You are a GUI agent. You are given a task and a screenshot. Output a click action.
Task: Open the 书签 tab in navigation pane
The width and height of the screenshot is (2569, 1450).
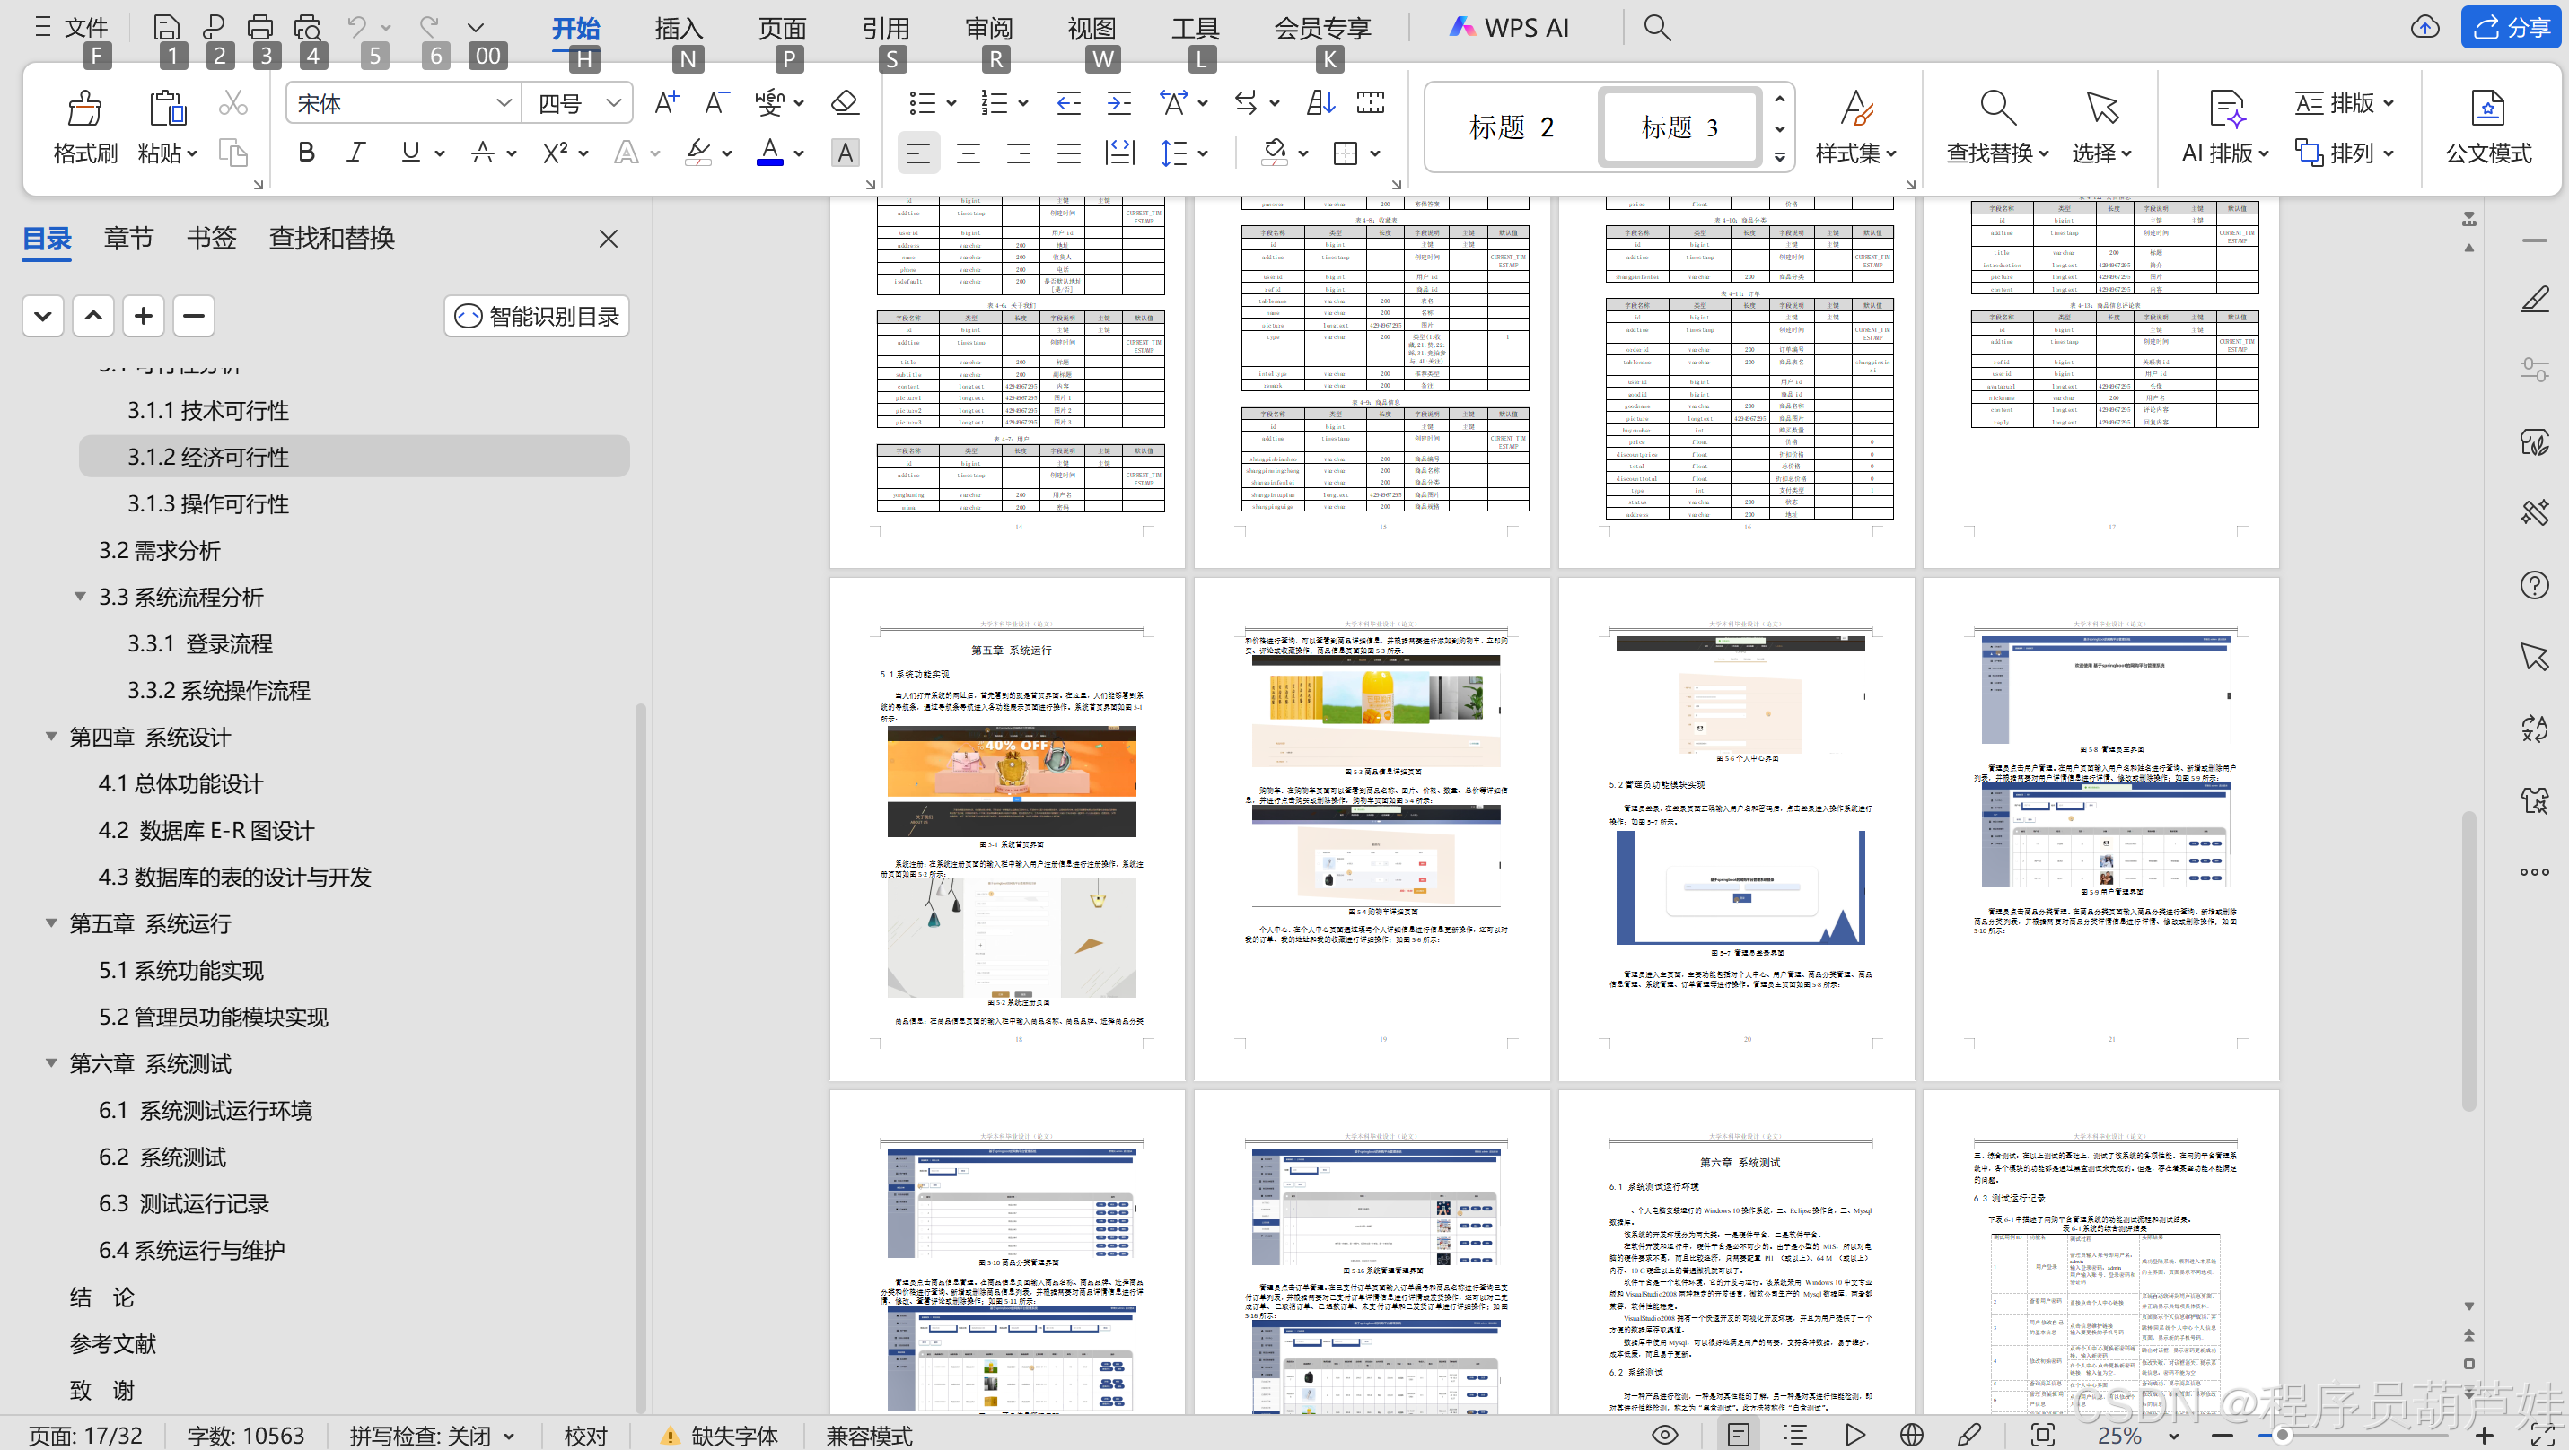pos(210,238)
